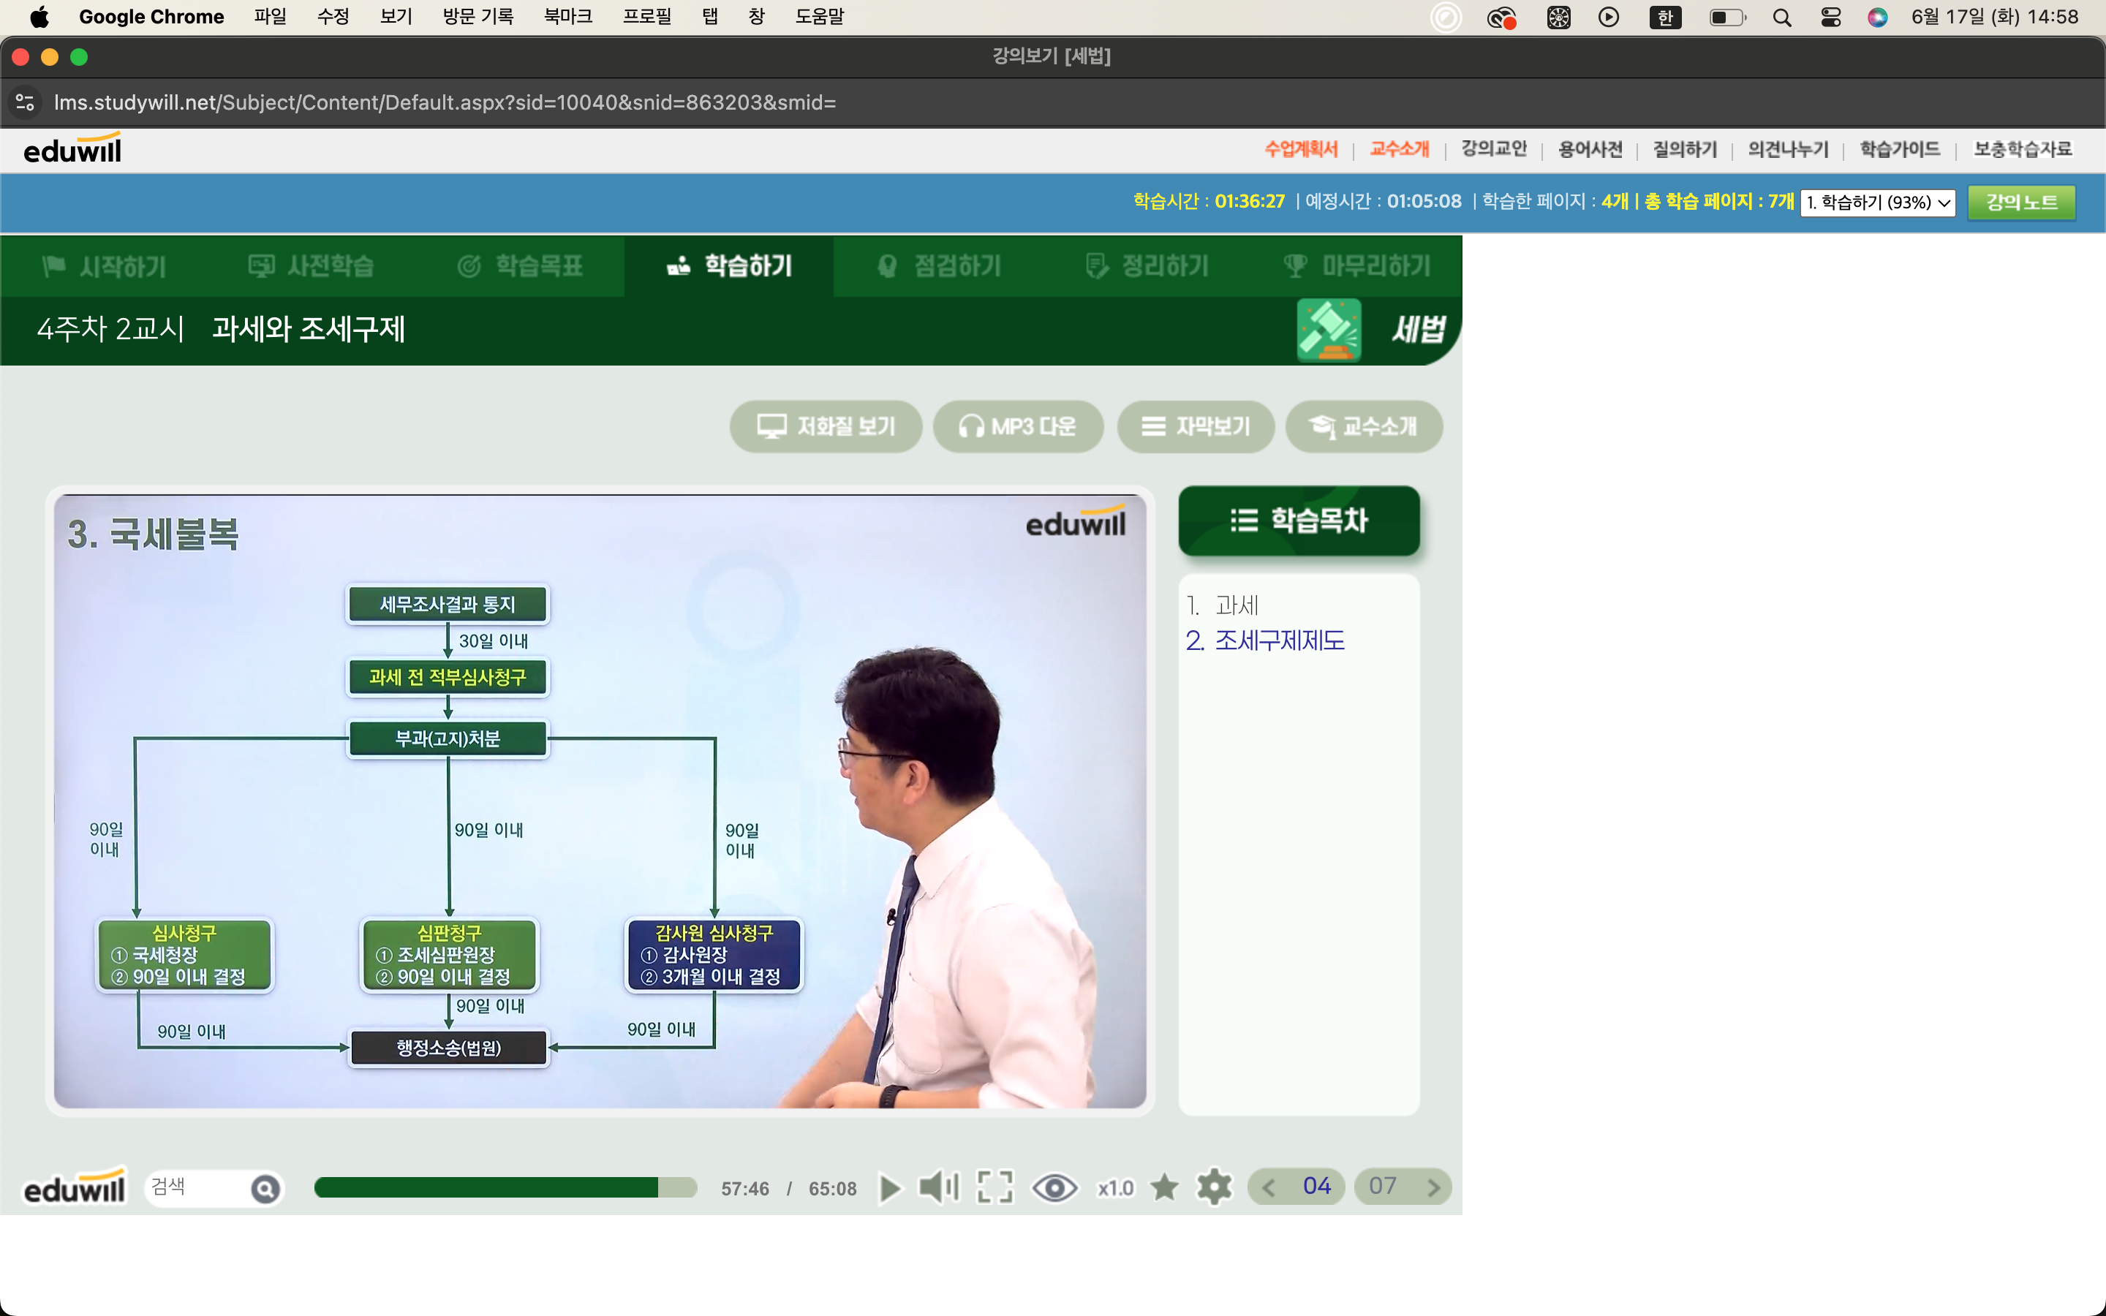Image resolution: width=2106 pixels, height=1316 pixels.
Task: Open player settings gear icon
Action: pyautogui.click(x=1214, y=1187)
